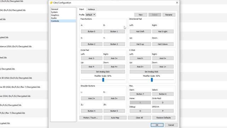The width and height of the screenshot is (227, 128).
Task: Switch to the Hotkeys tab
Action: tap(91, 9)
